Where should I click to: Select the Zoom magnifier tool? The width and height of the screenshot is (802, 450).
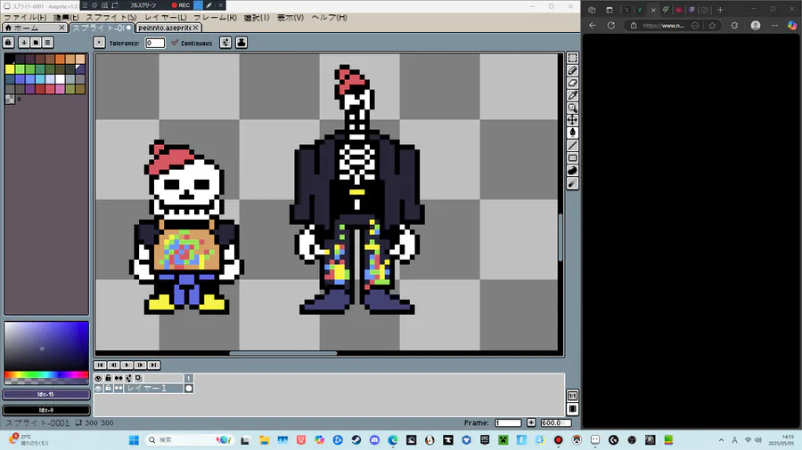click(572, 108)
